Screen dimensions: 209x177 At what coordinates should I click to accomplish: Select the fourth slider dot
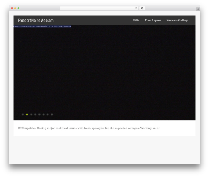point(35,115)
